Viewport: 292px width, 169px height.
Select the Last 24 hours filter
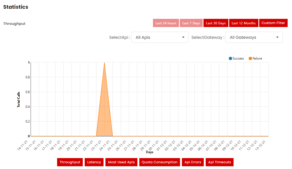pos(166,23)
